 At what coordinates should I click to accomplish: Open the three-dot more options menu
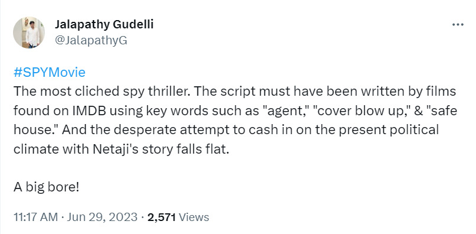(x=458, y=24)
